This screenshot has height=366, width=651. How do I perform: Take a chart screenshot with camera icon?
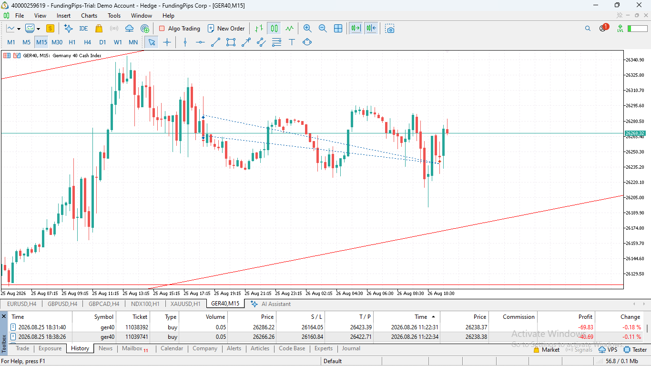[x=390, y=29]
